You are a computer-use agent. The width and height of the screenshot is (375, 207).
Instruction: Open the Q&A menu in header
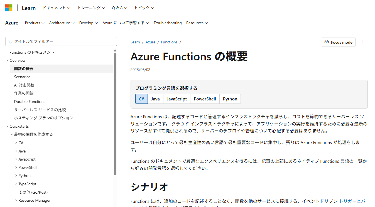pyautogui.click(x=119, y=8)
